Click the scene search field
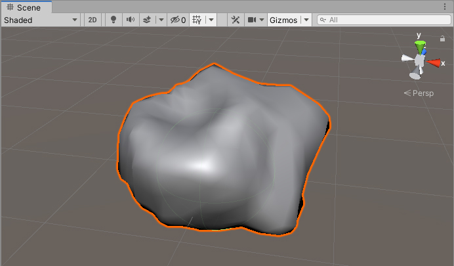 (x=384, y=20)
